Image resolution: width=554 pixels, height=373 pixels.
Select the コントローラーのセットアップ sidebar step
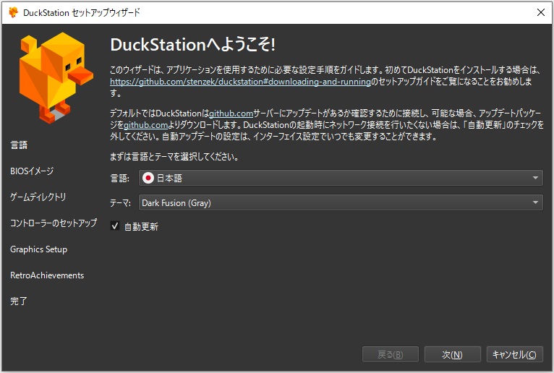pyautogui.click(x=54, y=223)
